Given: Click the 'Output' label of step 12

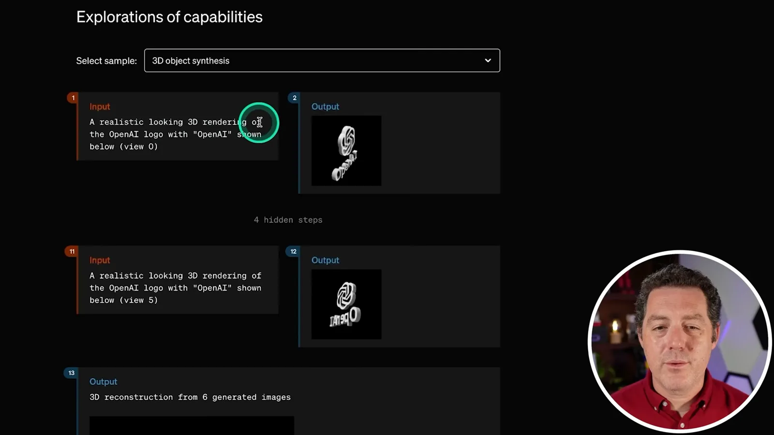Looking at the screenshot, I should click(325, 260).
